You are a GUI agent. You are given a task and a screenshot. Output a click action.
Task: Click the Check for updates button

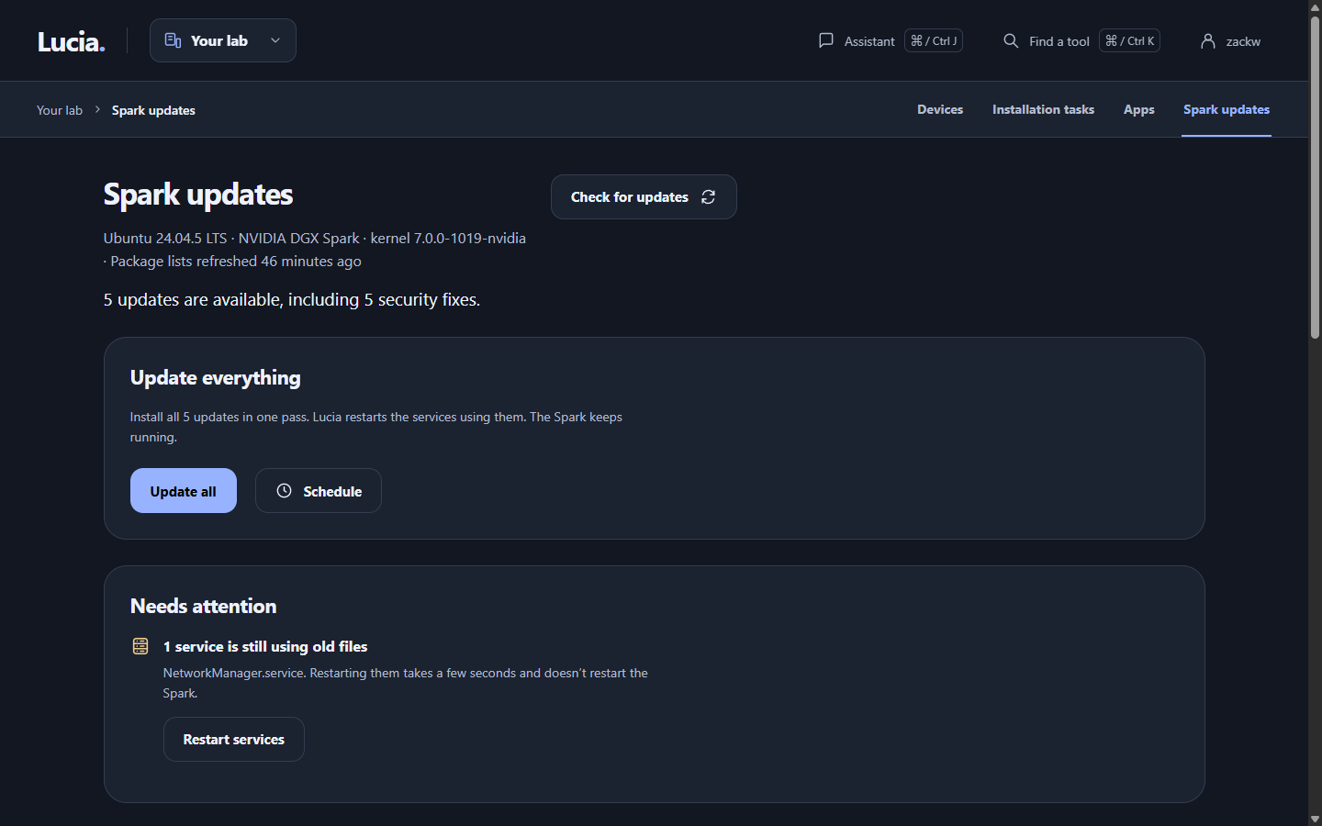pos(644,196)
